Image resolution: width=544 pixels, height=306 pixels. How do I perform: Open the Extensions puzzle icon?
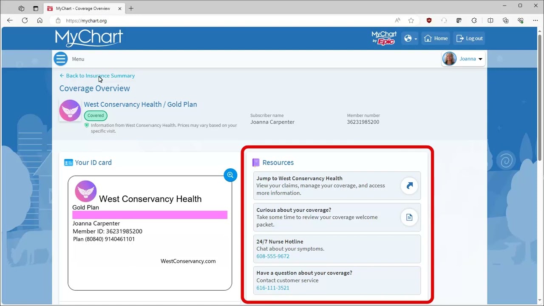pyautogui.click(x=474, y=20)
